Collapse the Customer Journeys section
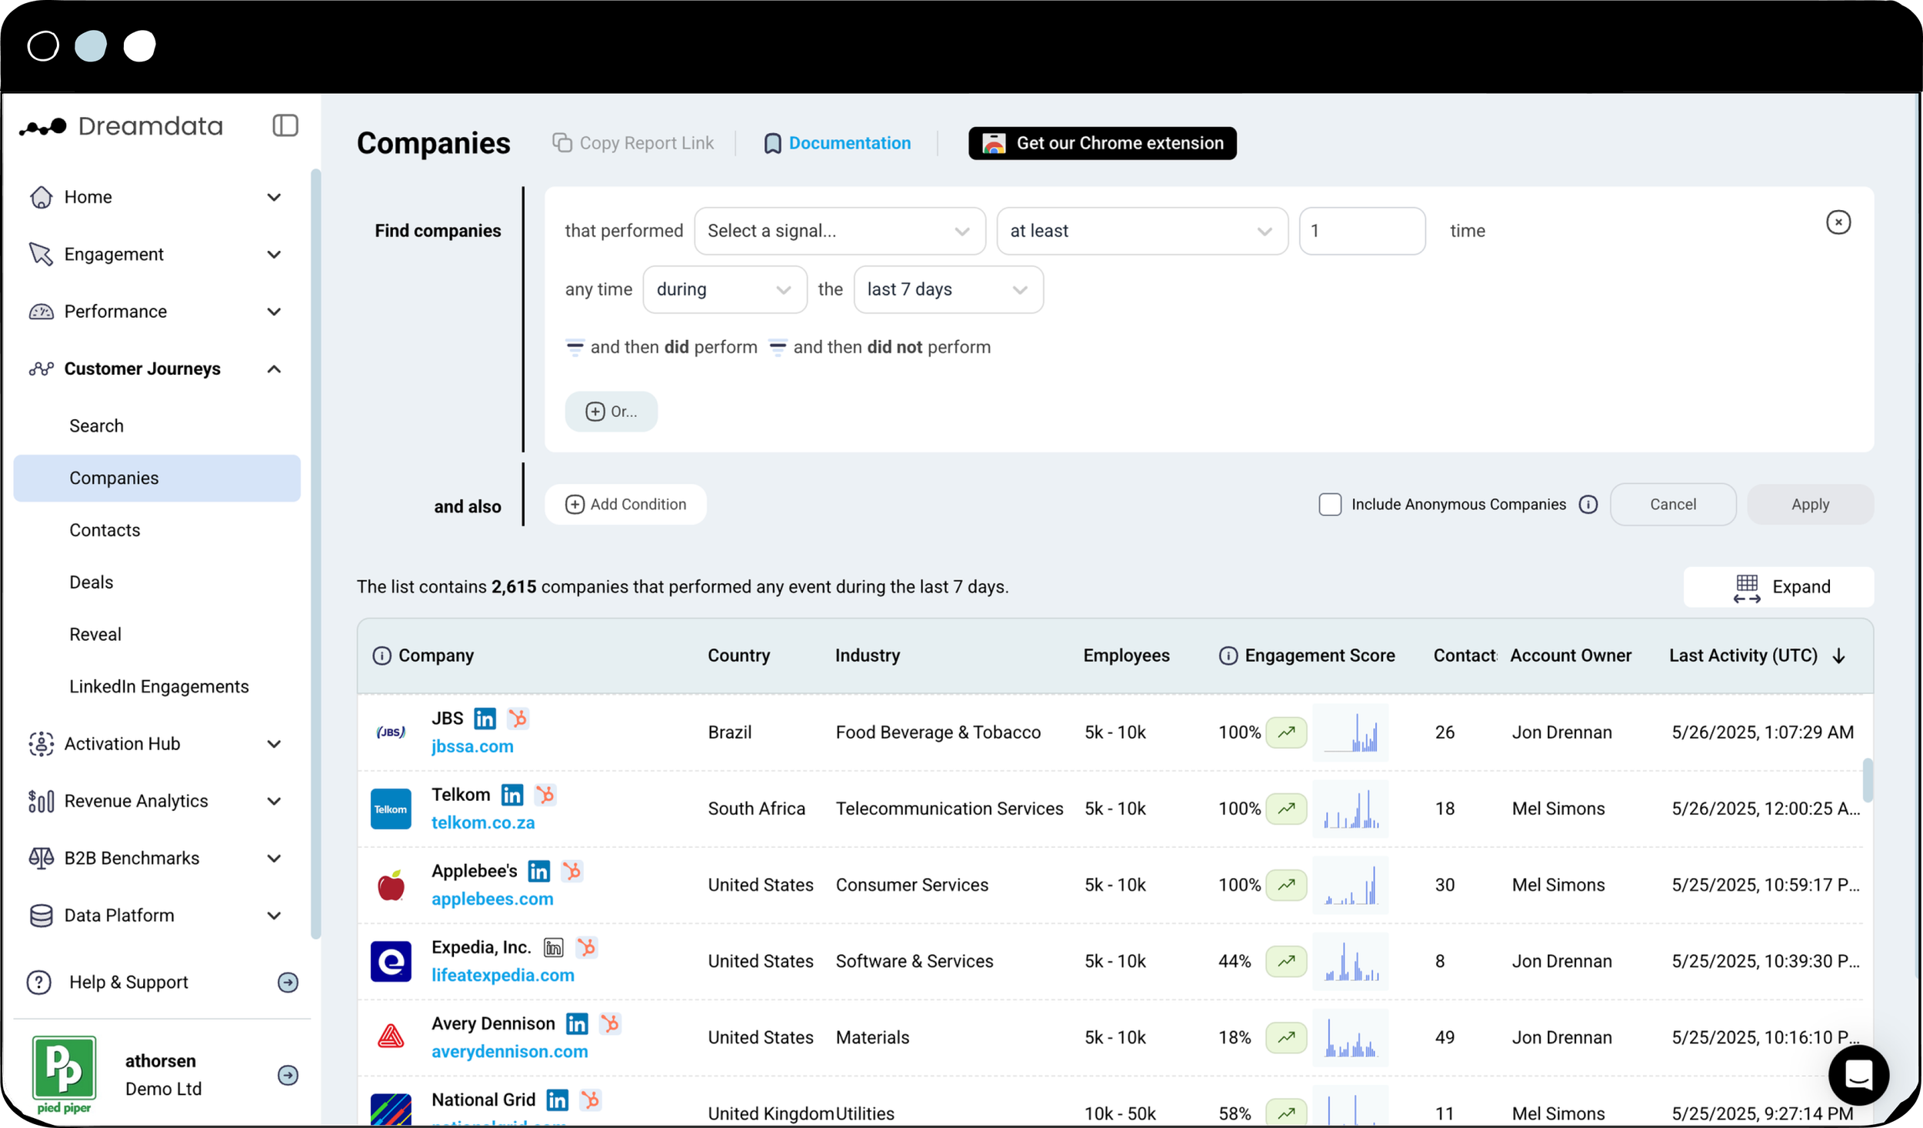Screen dimensions: 1923x1128 274,369
